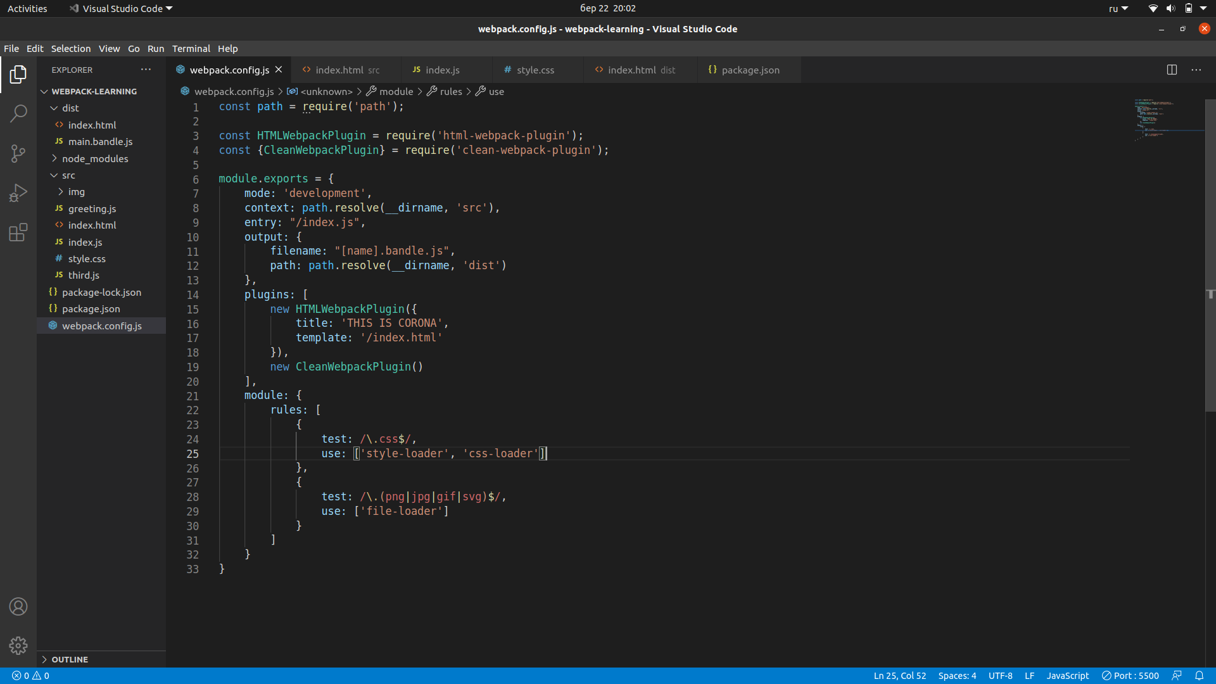This screenshot has width=1216, height=684.
Task: Click module in the breadcrumb
Action: pos(390,91)
